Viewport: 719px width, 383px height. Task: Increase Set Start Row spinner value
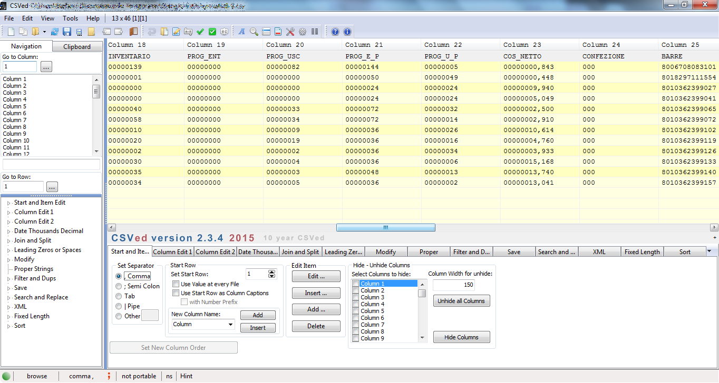point(272,272)
